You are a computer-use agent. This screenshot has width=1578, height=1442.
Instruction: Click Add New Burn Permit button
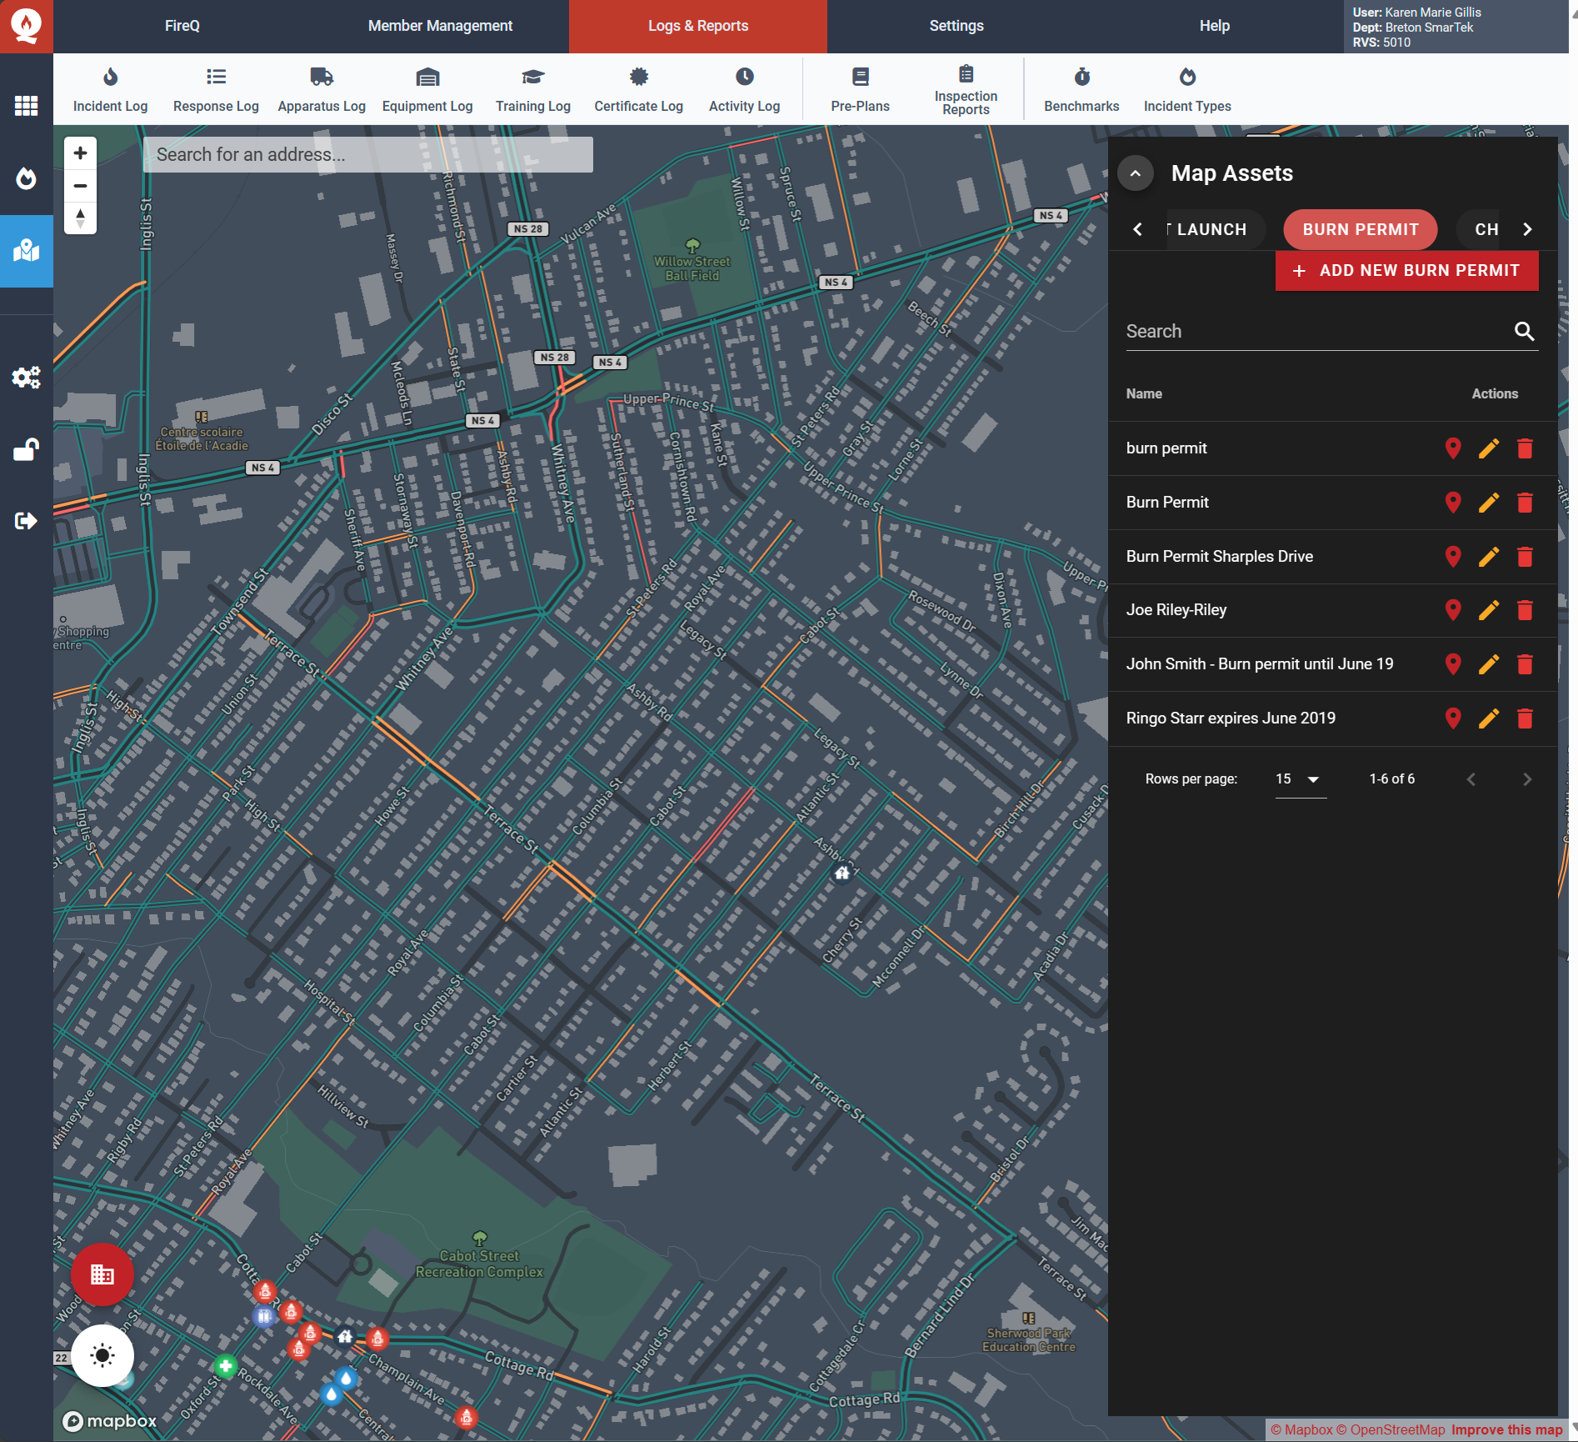(1406, 271)
